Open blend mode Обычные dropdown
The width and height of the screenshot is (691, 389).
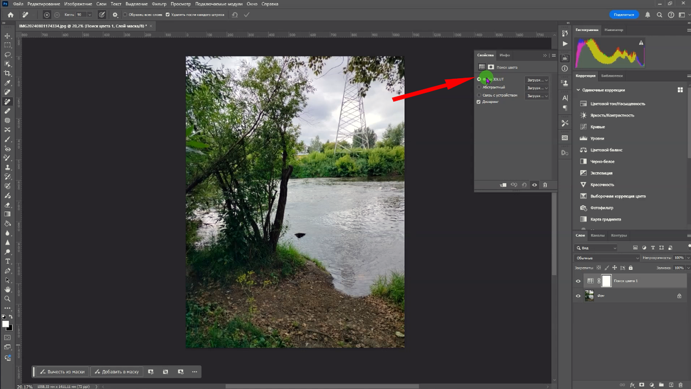(x=607, y=258)
